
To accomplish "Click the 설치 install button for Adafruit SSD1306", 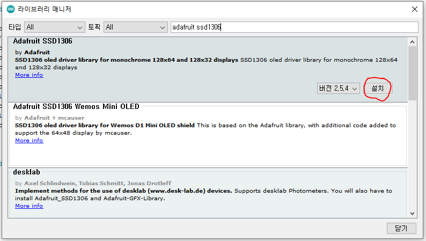I will 378,89.
